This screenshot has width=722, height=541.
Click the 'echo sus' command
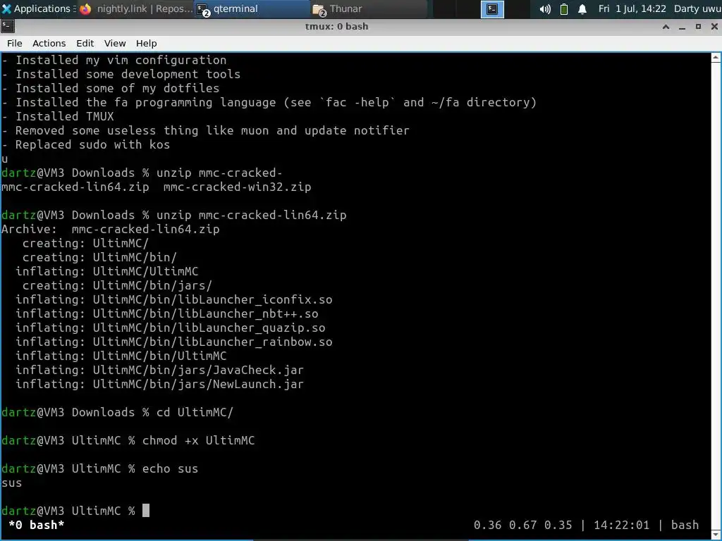[x=171, y=468]
